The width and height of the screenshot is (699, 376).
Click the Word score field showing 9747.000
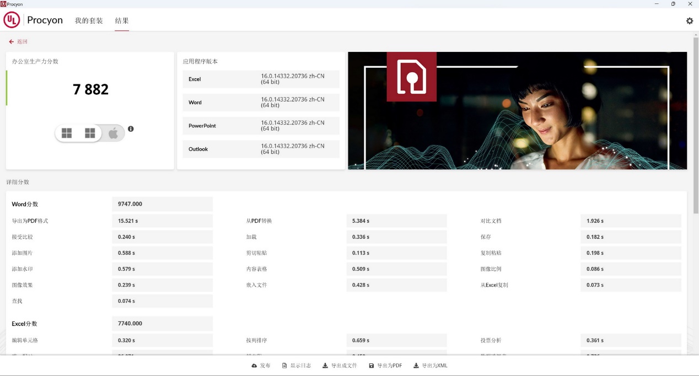(x=162, y=203)
